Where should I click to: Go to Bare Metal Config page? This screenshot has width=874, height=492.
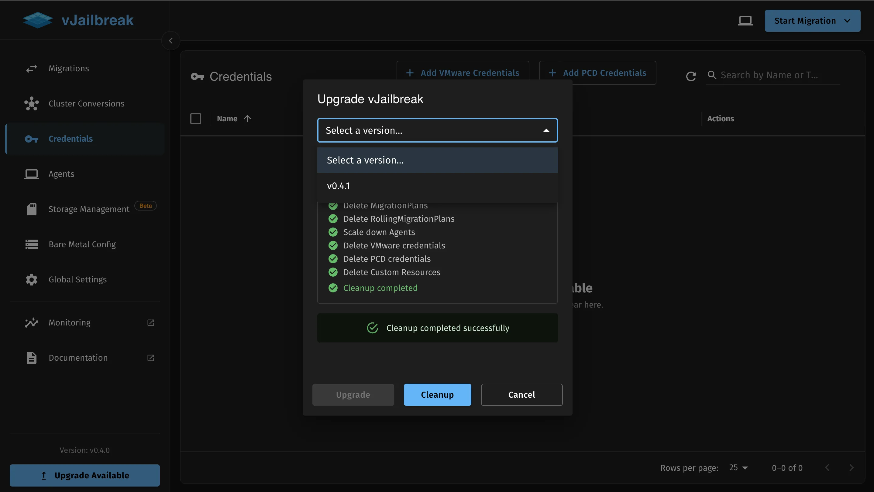tap(82, 244)
